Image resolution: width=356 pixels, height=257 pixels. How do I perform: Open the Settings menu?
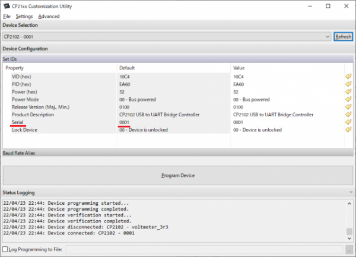(x=24, y=16)
